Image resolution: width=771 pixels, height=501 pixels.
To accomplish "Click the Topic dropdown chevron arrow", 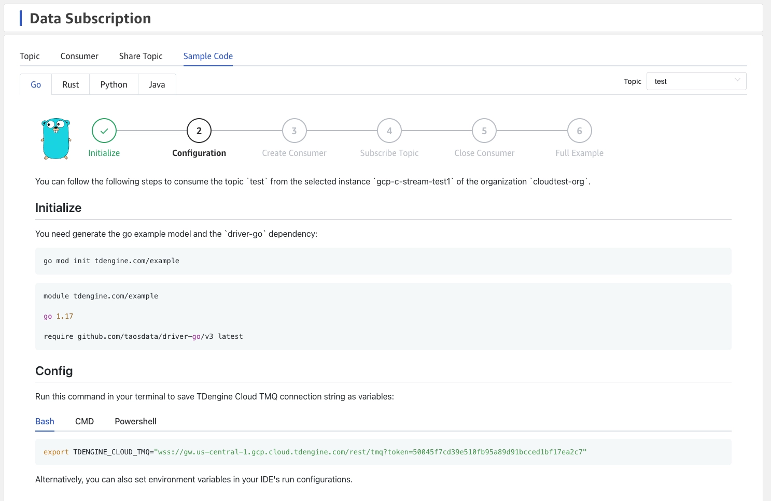I will tap(737, 80).
